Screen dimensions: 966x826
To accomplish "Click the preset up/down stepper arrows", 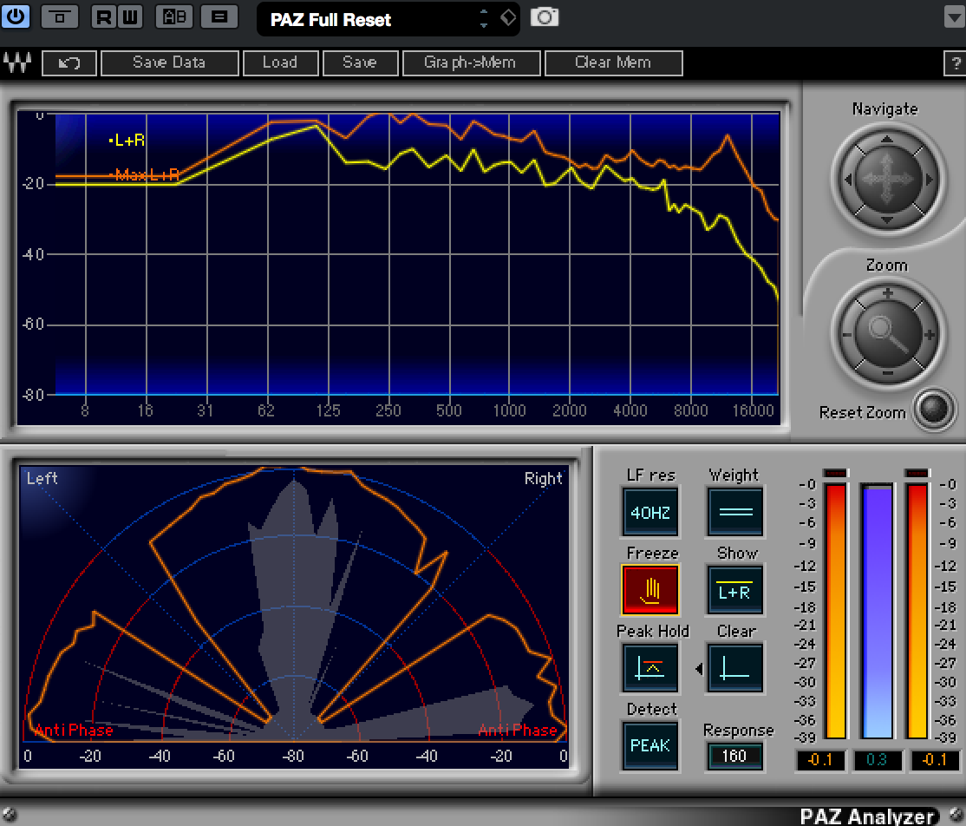I will pos(484,18).
